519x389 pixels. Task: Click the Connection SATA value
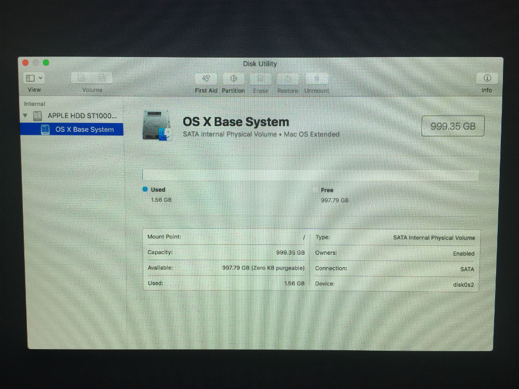(x=467, y=269)
